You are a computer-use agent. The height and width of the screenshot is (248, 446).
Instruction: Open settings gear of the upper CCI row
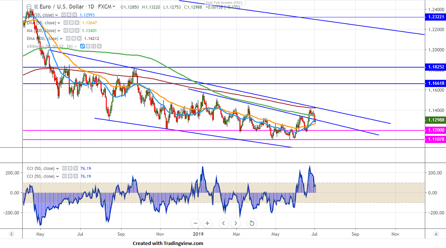click(70, 168)
